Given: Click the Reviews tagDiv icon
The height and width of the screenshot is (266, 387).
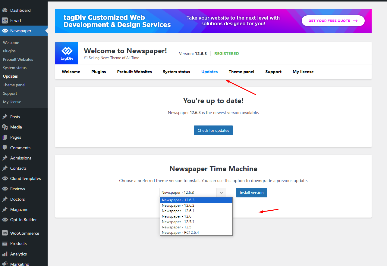Looking at the screenshot, I should click(5, 189).
